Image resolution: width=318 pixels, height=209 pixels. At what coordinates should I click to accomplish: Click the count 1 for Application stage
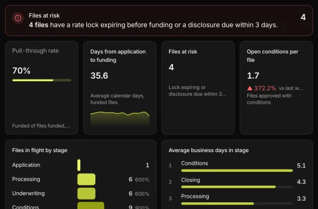pos(147,165)
